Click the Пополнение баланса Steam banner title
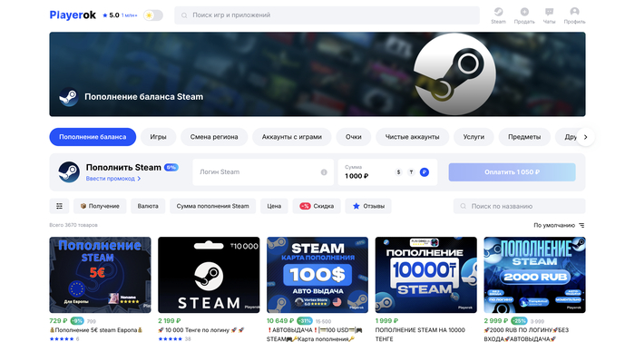 tap(143, 97)
